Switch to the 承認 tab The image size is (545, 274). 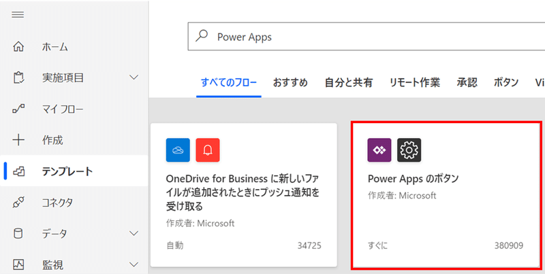pyautogui.click(x=467, y=82)
